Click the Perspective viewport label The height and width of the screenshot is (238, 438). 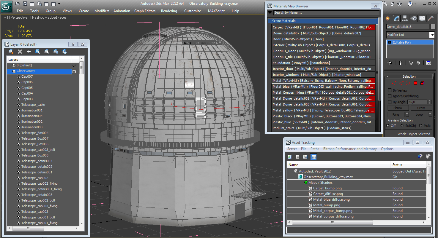(x=19, y=17)
